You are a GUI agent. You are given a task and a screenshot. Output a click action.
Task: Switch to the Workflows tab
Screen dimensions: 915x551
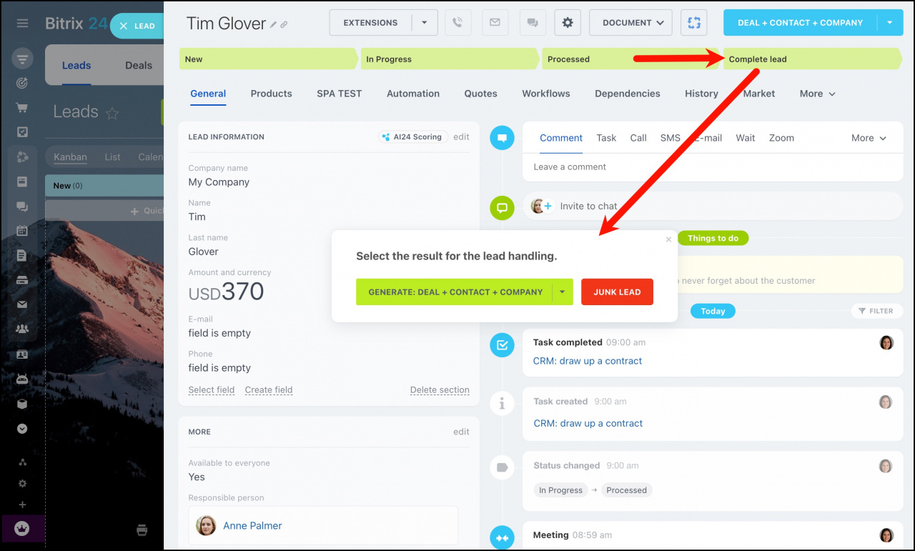546,94
